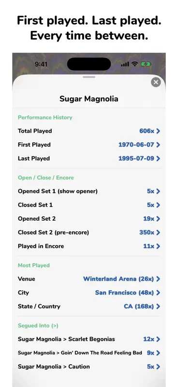This screenshot has height=387, width=178.
Task: Tap cellular signal bars icon
Action: [125, 64]
